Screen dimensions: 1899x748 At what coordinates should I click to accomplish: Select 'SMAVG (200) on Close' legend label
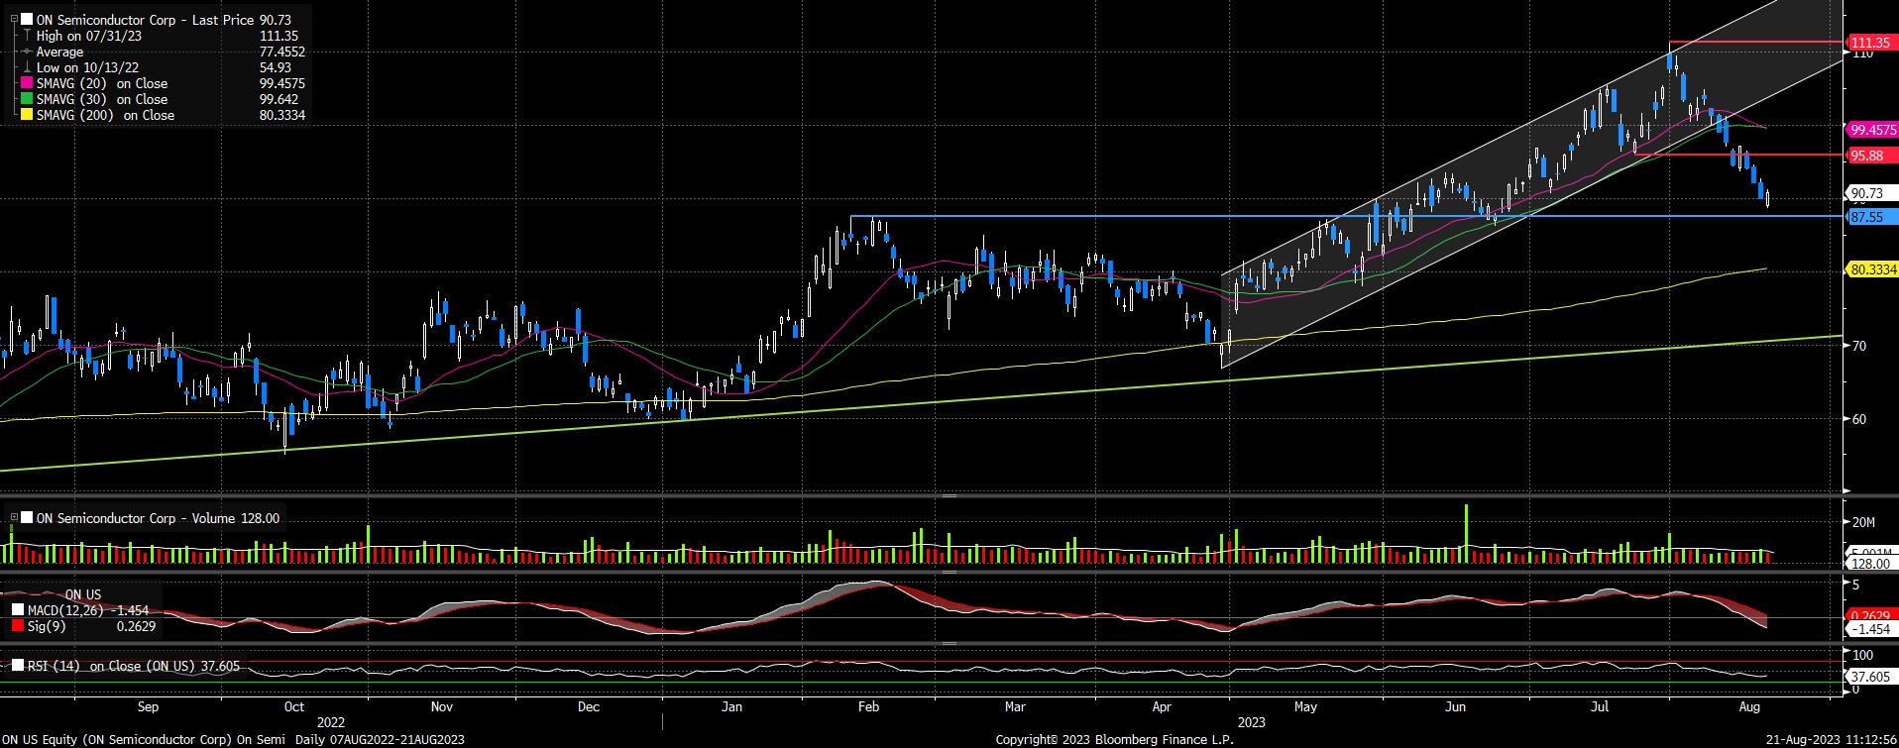[x=105, y=115]
